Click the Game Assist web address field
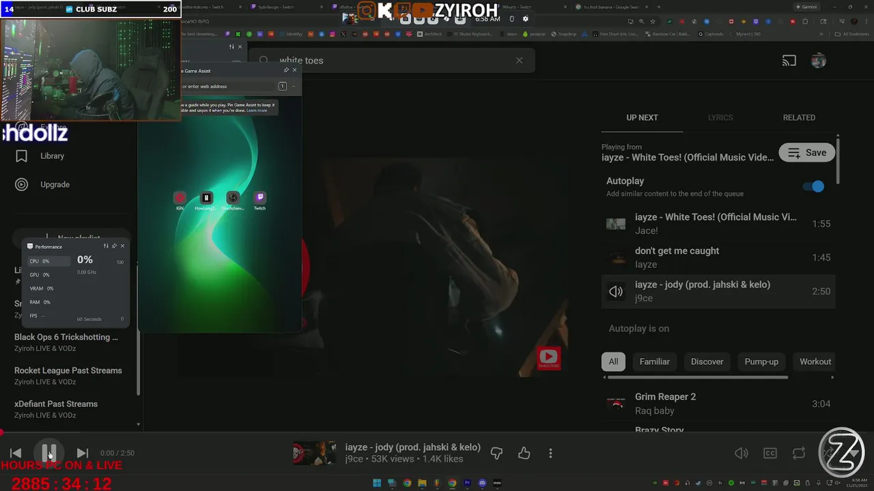The width and height of the screenshot is (874, 491). [227, 86]
